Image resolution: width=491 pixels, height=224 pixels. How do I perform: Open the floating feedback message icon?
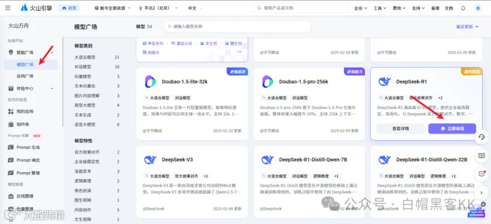coord(482,174)
